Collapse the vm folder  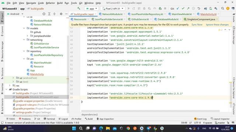24,59
